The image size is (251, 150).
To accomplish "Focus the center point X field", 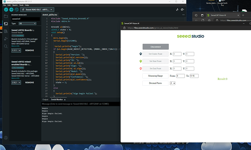I will (177, 54).
